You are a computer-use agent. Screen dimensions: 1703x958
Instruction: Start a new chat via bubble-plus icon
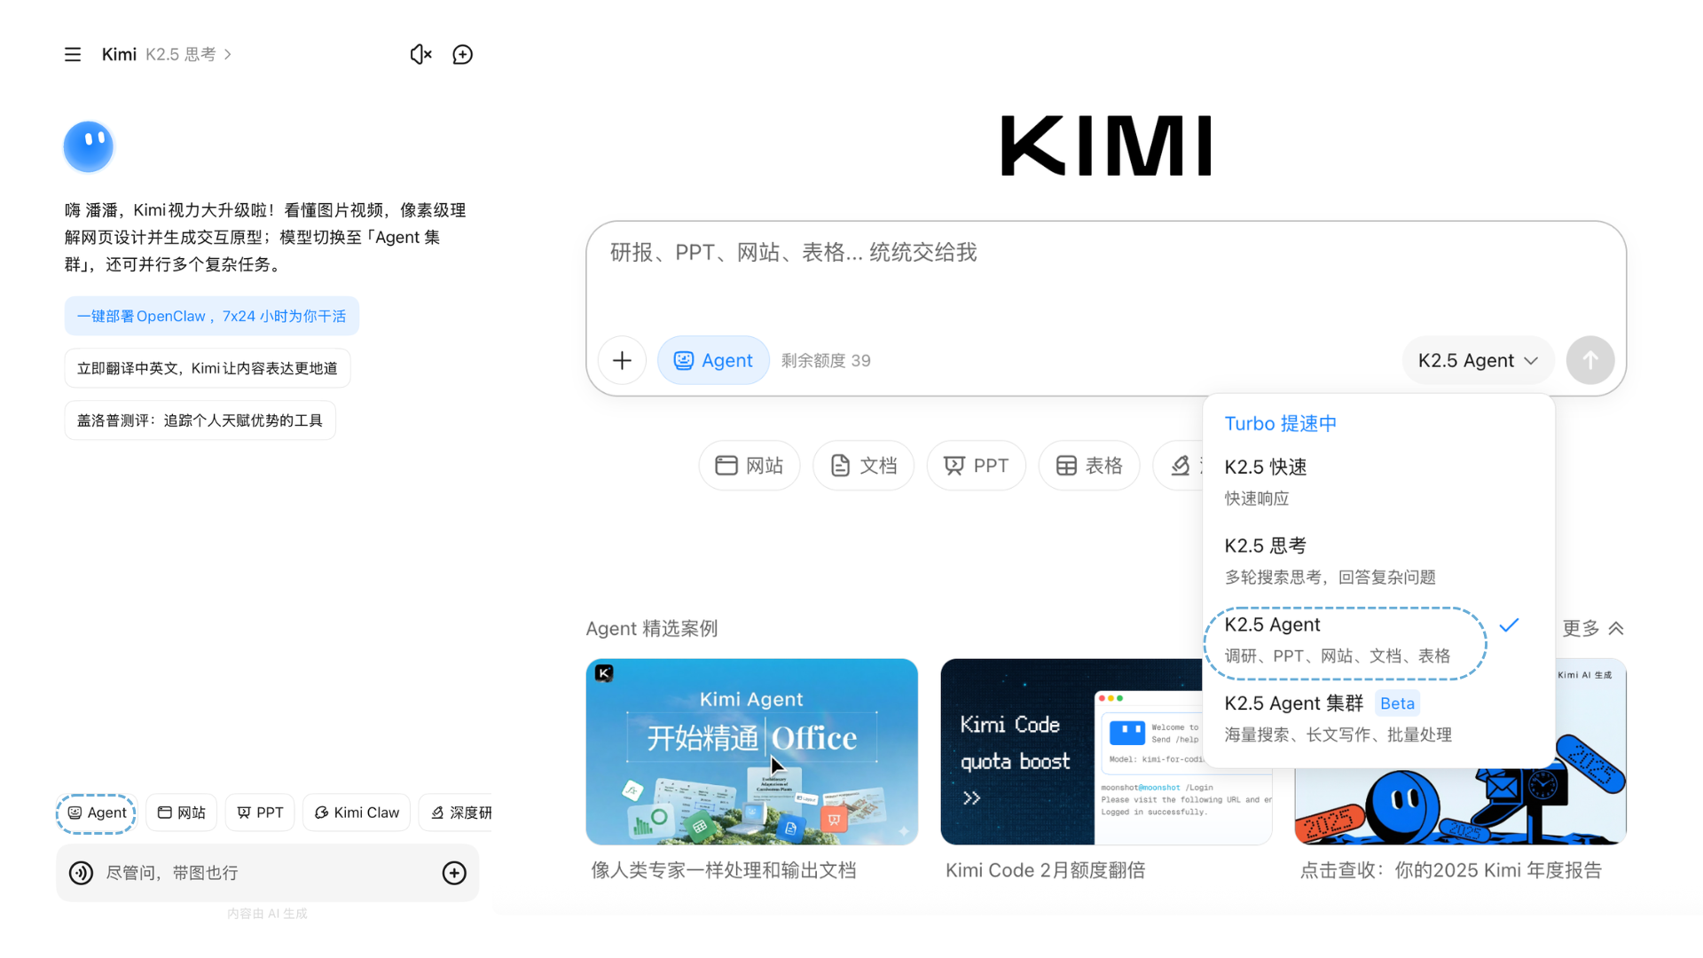tap(462, 54)
